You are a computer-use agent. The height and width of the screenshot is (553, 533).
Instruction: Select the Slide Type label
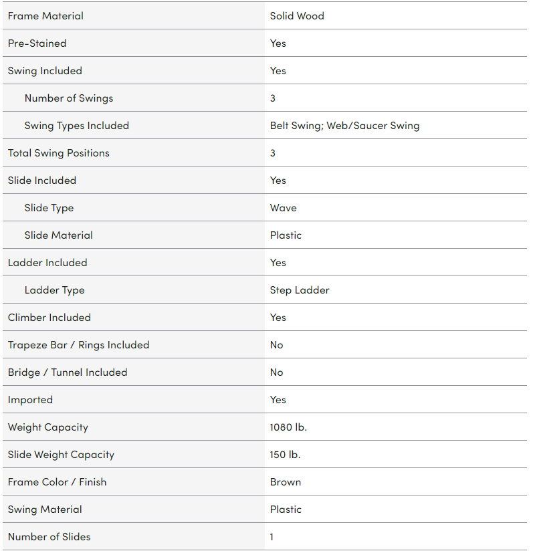coord(49,208)
